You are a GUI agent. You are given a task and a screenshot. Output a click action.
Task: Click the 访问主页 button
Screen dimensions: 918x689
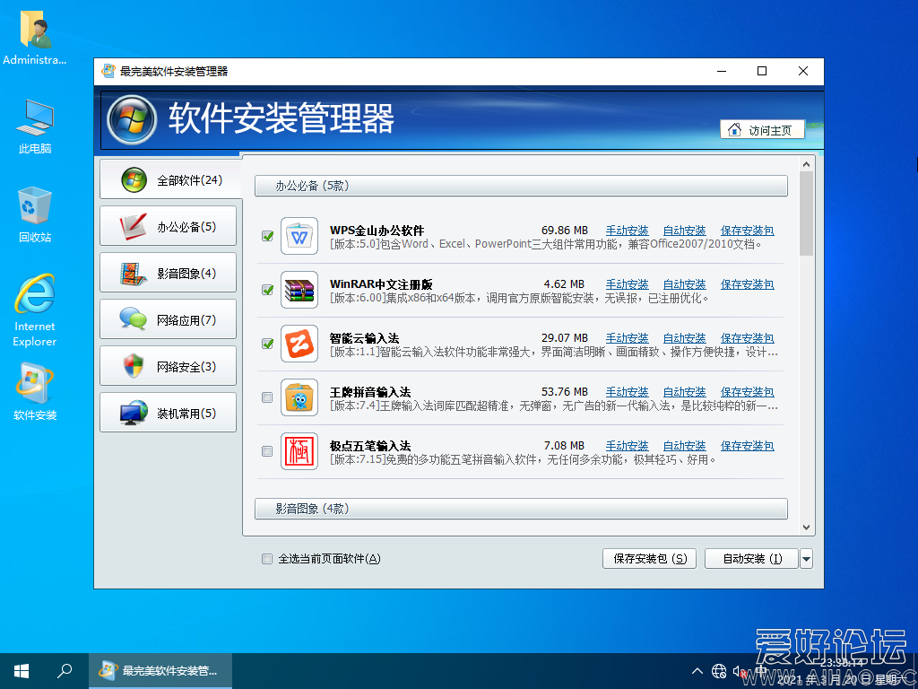pos(762,130)
